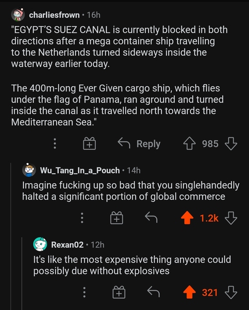Viewport: 249px width, 310px height.
Task: Give award to Rexan02's comment
Action: pyautogui.click(x=119, y=292)
